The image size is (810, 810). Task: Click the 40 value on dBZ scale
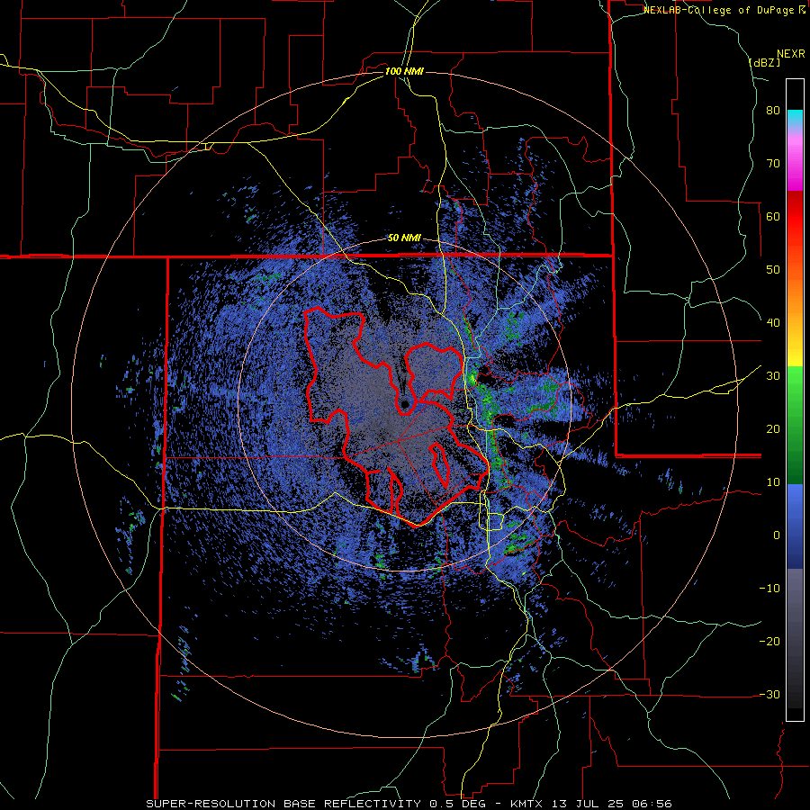773,323
